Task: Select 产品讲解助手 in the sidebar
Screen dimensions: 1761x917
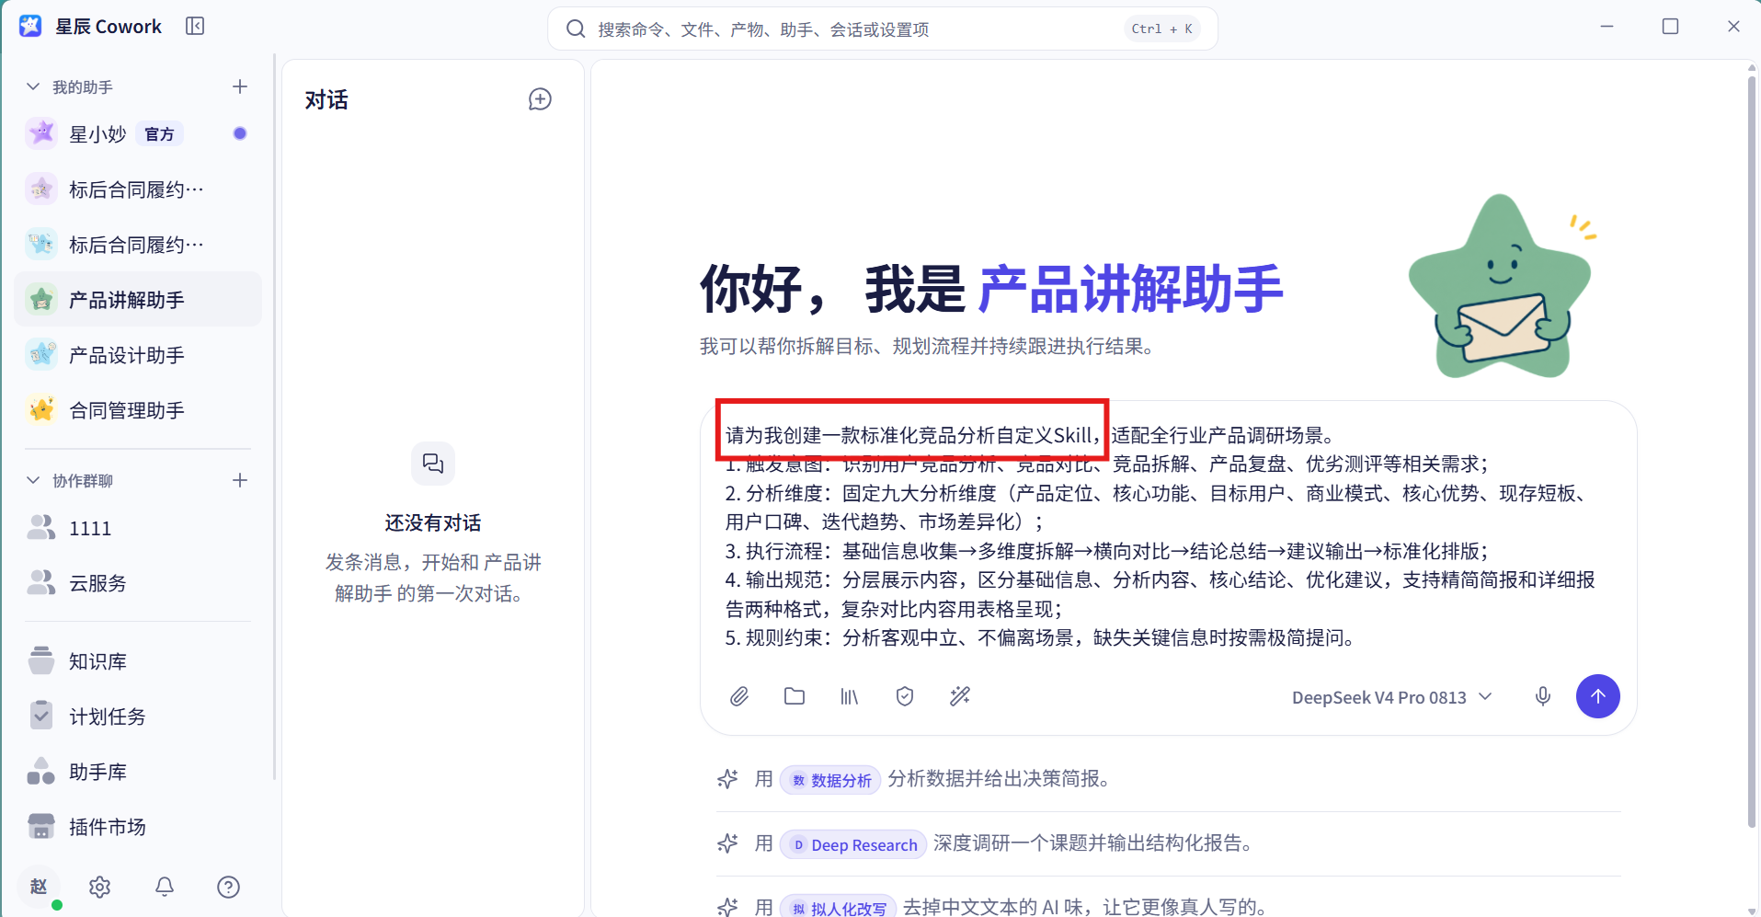Action: tap(138, 300)
